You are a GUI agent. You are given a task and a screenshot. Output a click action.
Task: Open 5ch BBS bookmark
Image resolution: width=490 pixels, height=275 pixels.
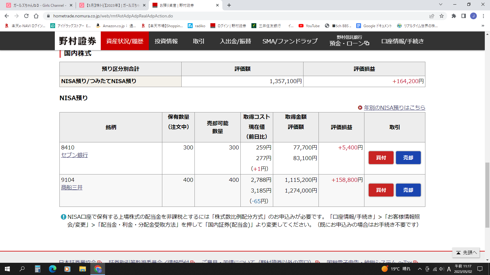coord(338,26)
